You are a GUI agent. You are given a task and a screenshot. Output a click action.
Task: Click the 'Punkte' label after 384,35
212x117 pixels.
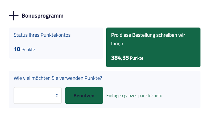point(137,58)
